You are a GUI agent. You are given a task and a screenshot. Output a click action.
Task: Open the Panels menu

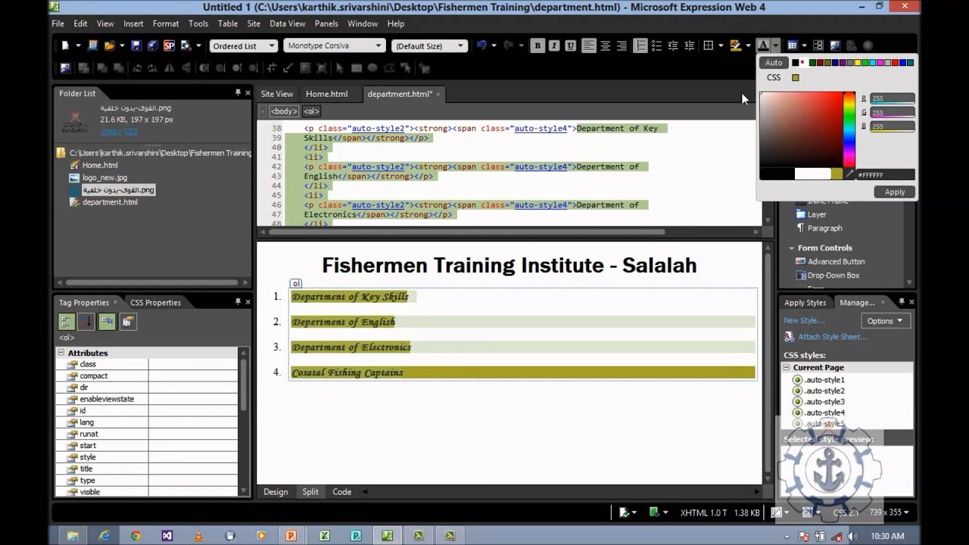326,23
